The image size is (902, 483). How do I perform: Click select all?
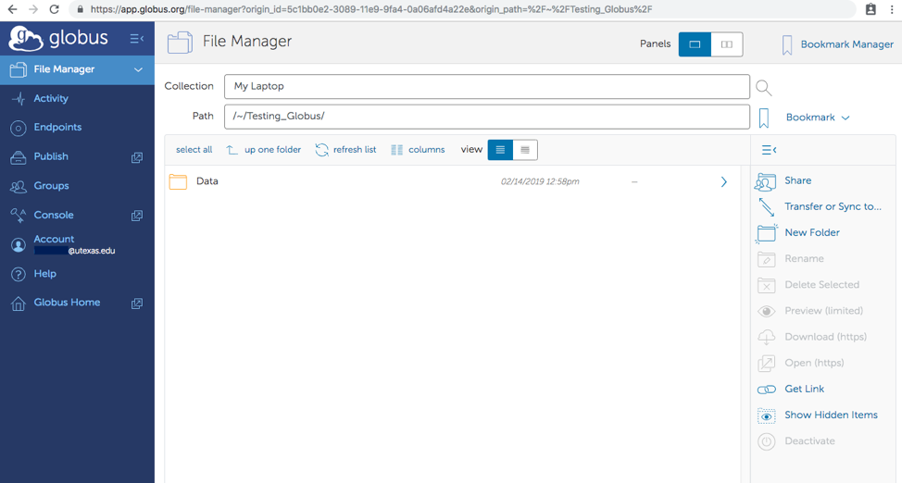pos(194,150)
